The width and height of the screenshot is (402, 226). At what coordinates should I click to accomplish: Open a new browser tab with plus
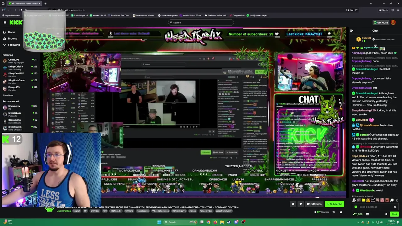point(45,3)
